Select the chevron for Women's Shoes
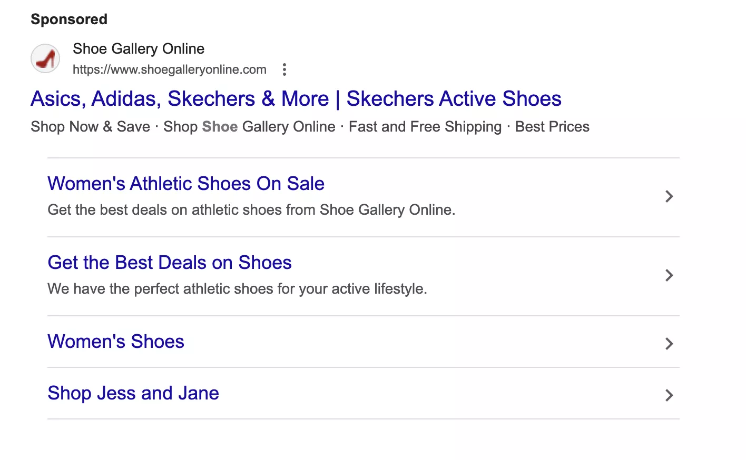The width and height of the screenshot is (746, 460). click(x=669, y=344)
